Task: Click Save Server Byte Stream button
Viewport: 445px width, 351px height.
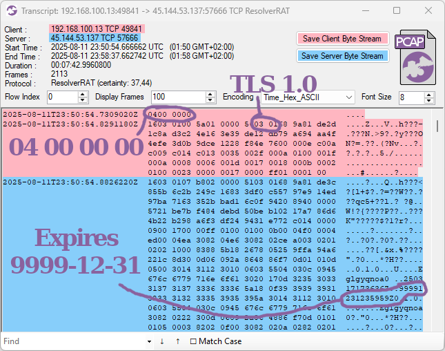Action: click(342, 56)
